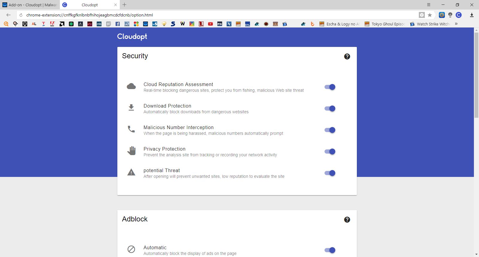Expand the bookmarks overflow chevron
The image size is (479, 257).
[x=456, y=24]
